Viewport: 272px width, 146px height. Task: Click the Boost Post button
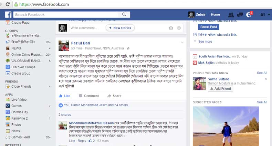(208, 27)
